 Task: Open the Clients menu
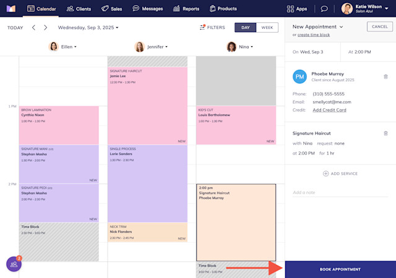click(79, 9)
